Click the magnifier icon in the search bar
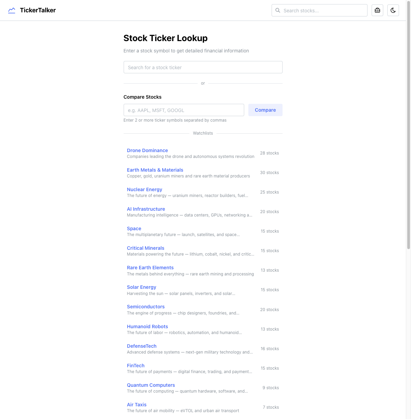Image resolution: width=411 pixels, height=419 pixels. click(x=278, y=10)
